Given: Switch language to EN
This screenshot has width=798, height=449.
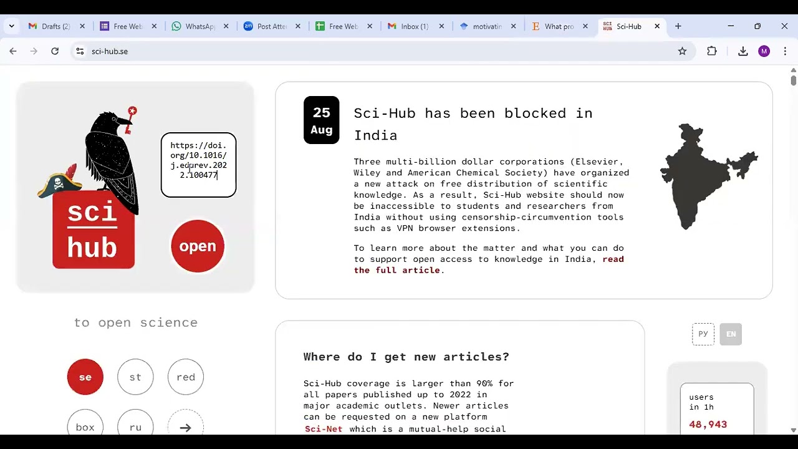Looking at the screenshot, I should [731, 334].
